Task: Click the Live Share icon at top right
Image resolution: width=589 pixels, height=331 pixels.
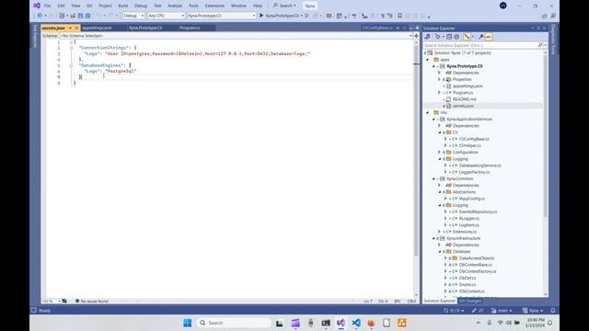Action: point(544,16)
